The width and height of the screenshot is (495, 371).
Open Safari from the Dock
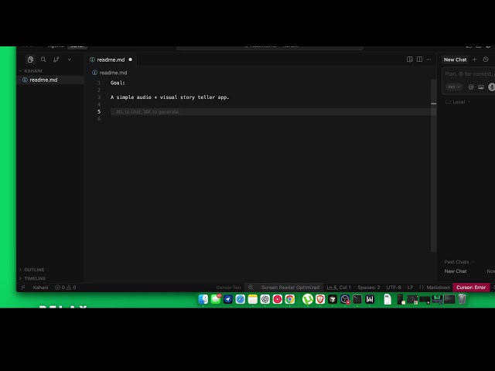[x=241, y=299]
